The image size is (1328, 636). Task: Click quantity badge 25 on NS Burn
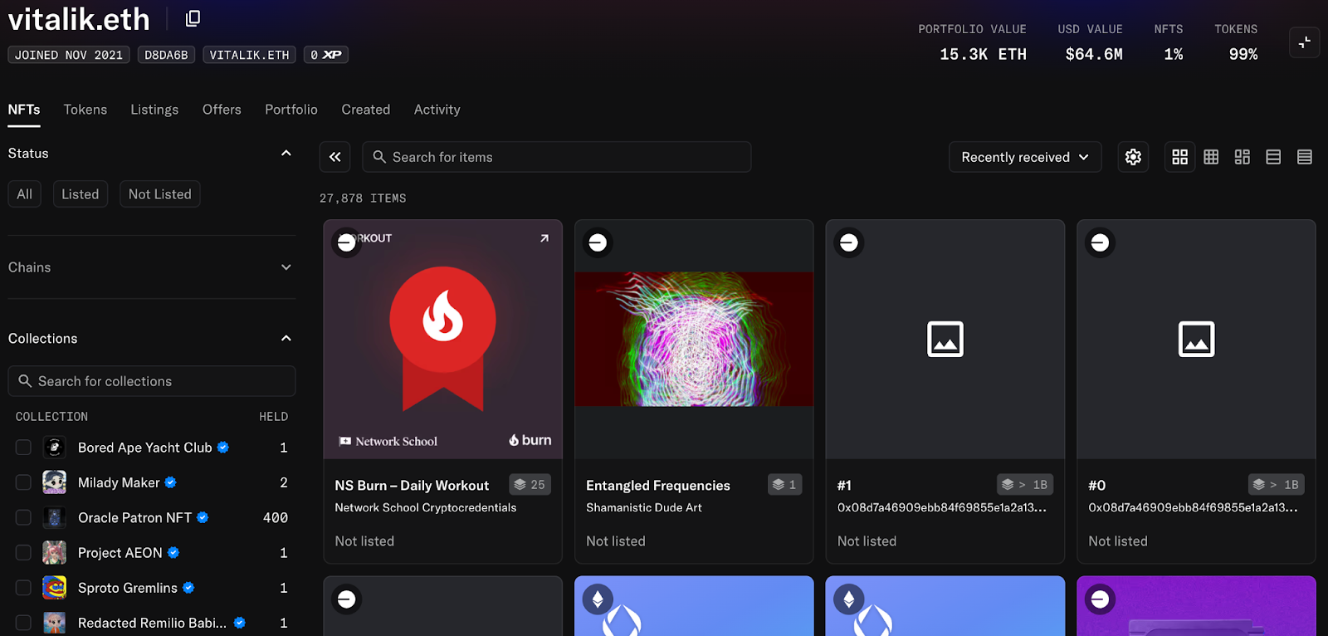[530, 484]
